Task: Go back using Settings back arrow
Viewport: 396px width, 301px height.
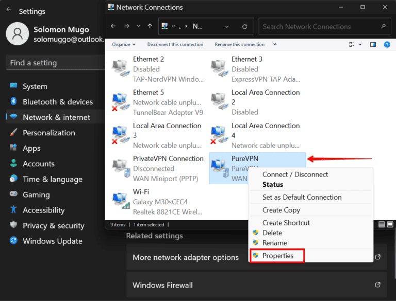Action: pos(9,10)
